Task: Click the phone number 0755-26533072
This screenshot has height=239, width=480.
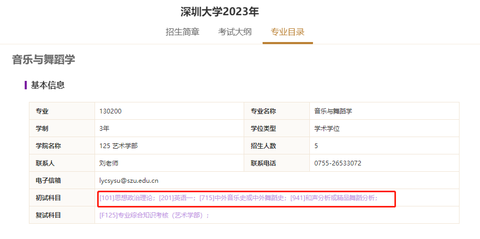Action: pyautogui.click(x=338, y=163)
